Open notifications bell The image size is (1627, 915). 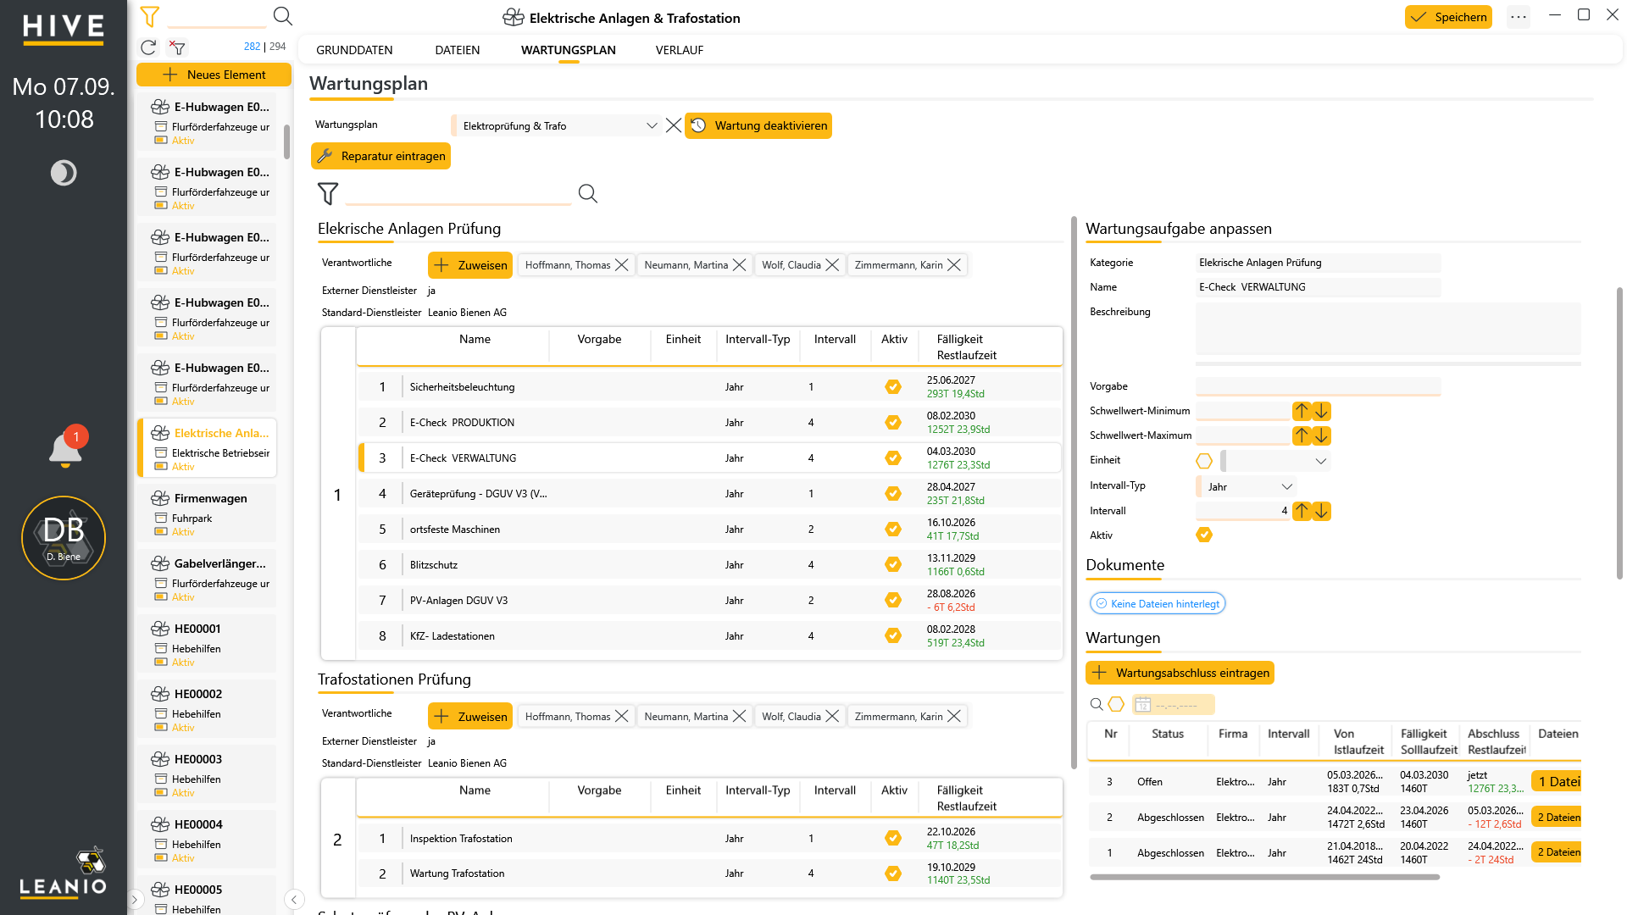tap(65, 449)
